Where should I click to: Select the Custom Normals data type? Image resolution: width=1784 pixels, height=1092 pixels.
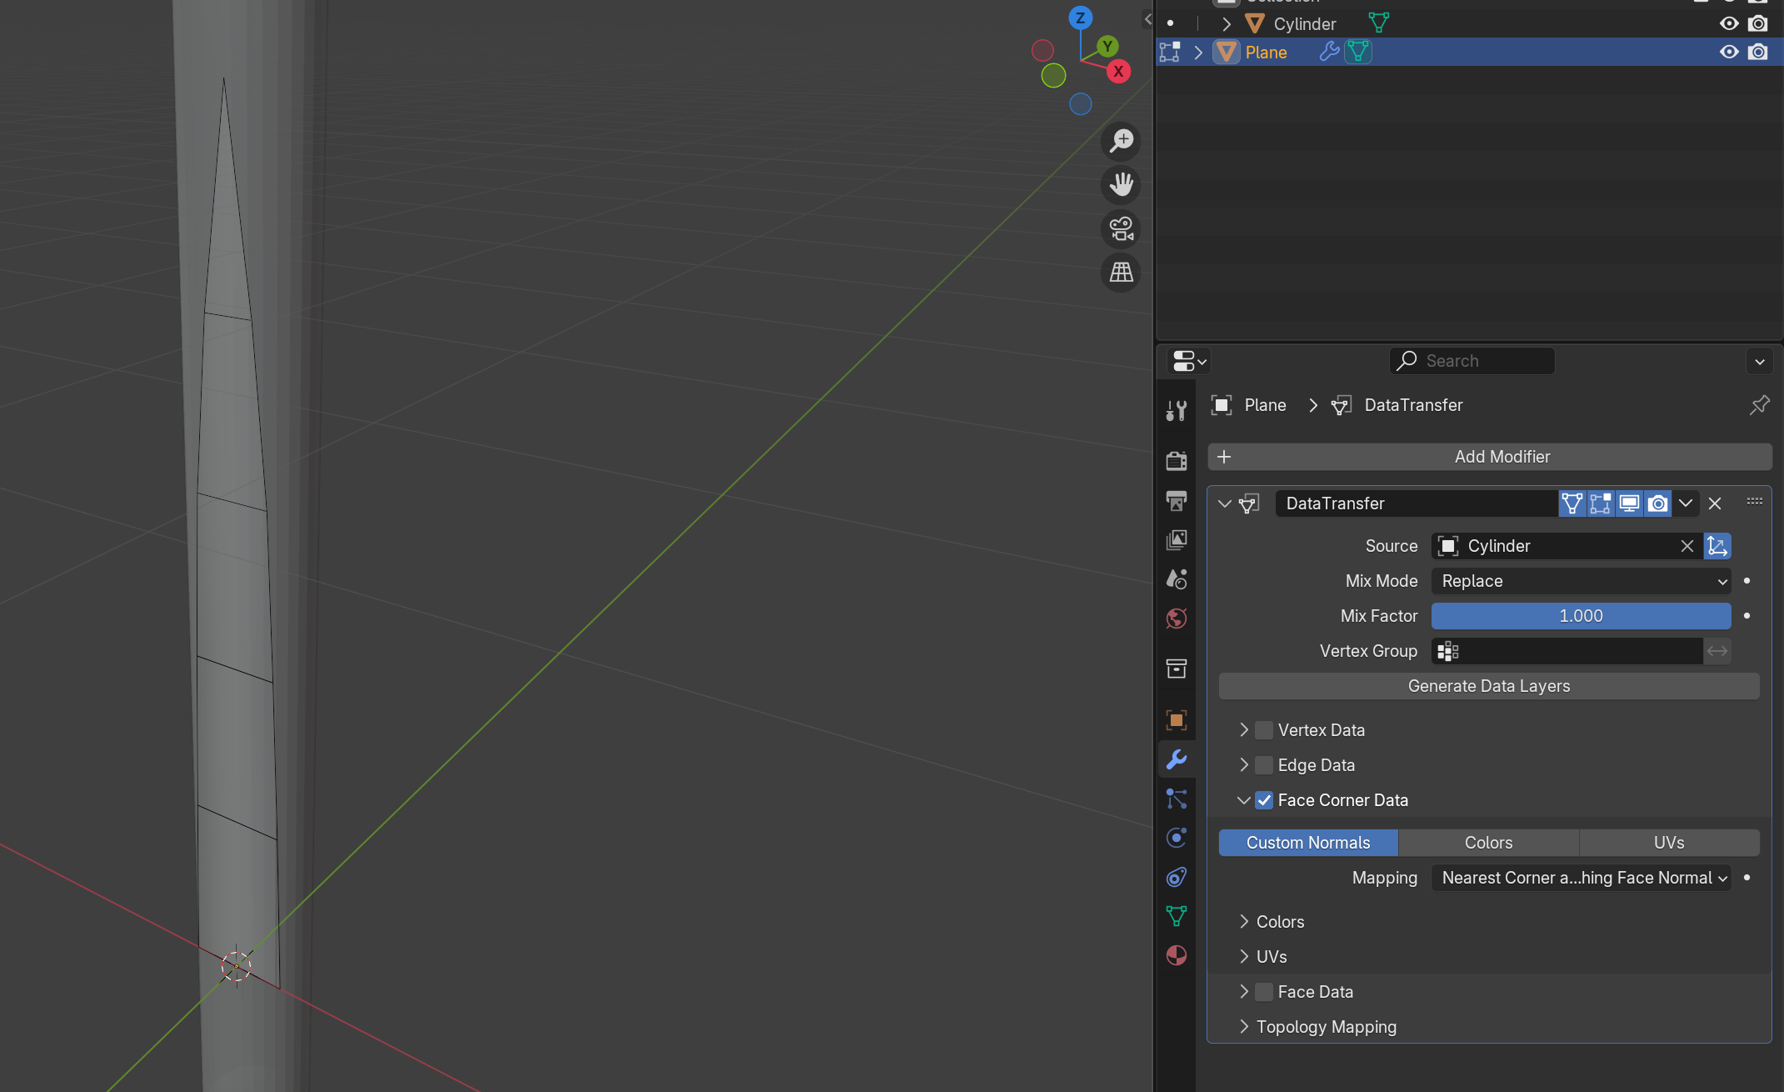1308,843
